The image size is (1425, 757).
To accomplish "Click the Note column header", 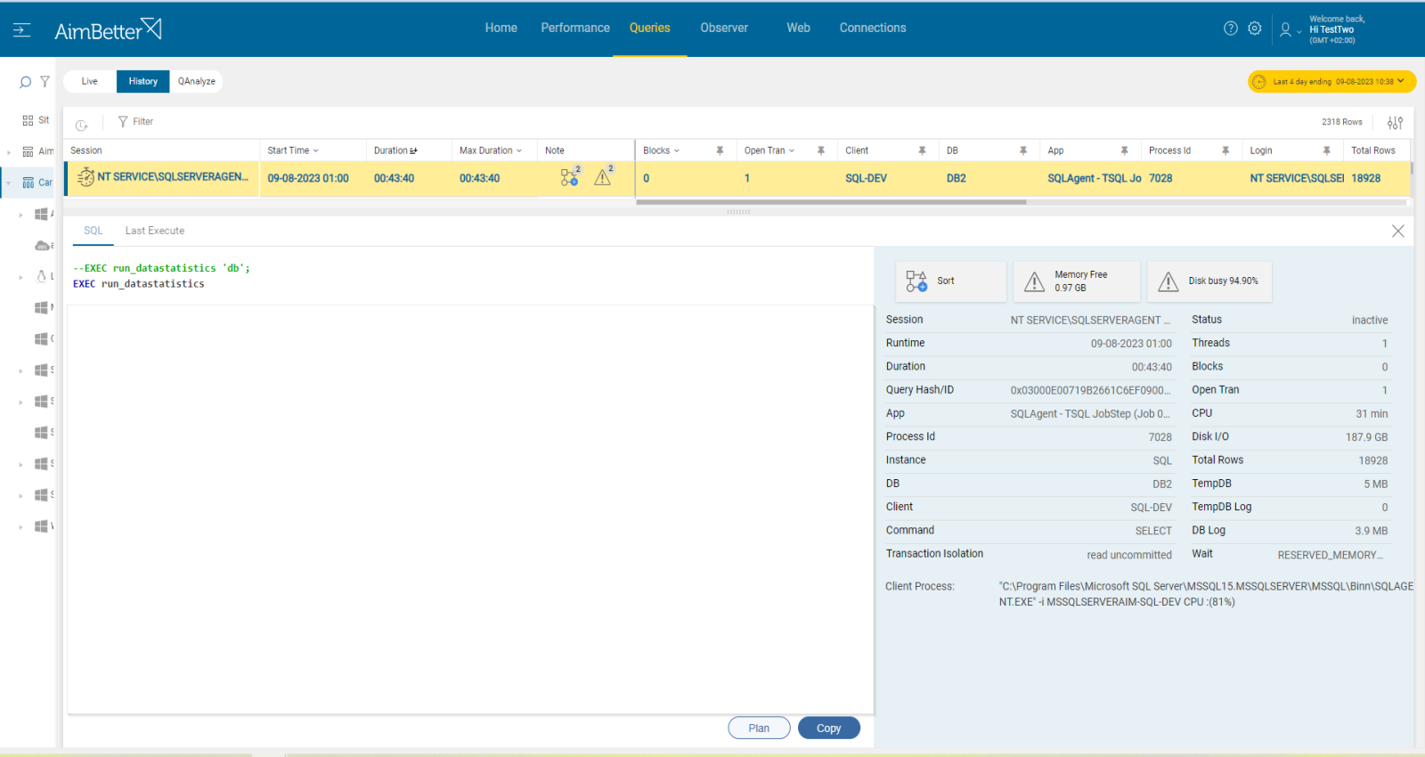I will pos(554,151).
